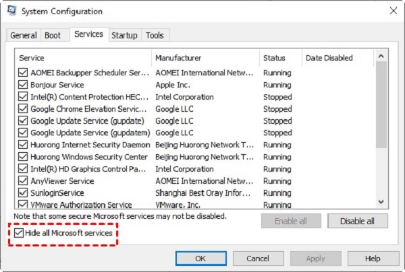Toggle Intel(R) Content Protection HECI checkbox
405x272 pixels.
[x=23, y=96]
